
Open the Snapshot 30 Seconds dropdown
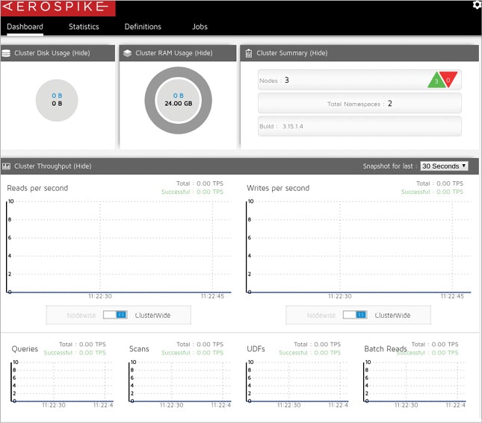click(x=444, y=166)
